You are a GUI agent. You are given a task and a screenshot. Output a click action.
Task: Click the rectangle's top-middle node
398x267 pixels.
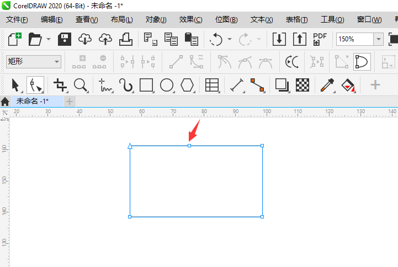(189, 146)
